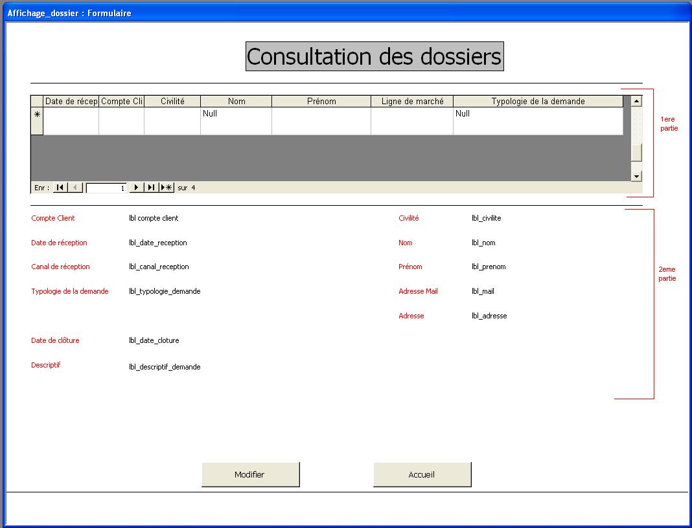Jump to the last record in the navigator
The height and width of the screenshot is (528, 692).
pyautogui.click(x=152, y=187)
